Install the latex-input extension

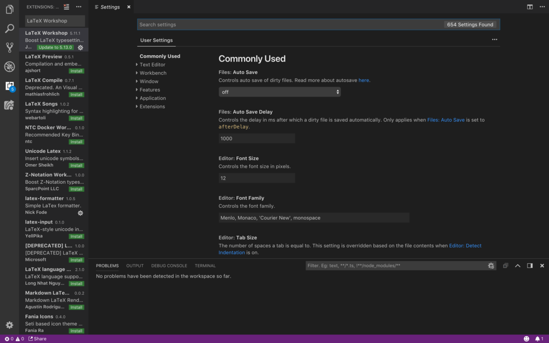click(x=76, y=236)
